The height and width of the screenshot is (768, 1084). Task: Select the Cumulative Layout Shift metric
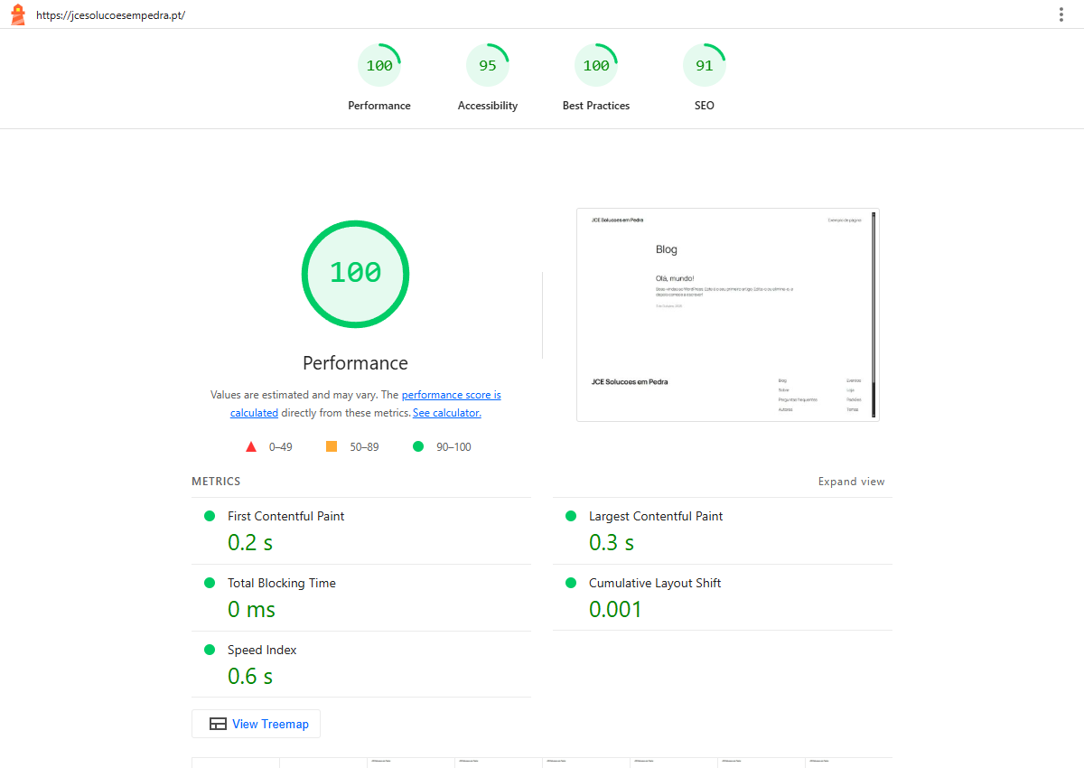coord(723,598)
